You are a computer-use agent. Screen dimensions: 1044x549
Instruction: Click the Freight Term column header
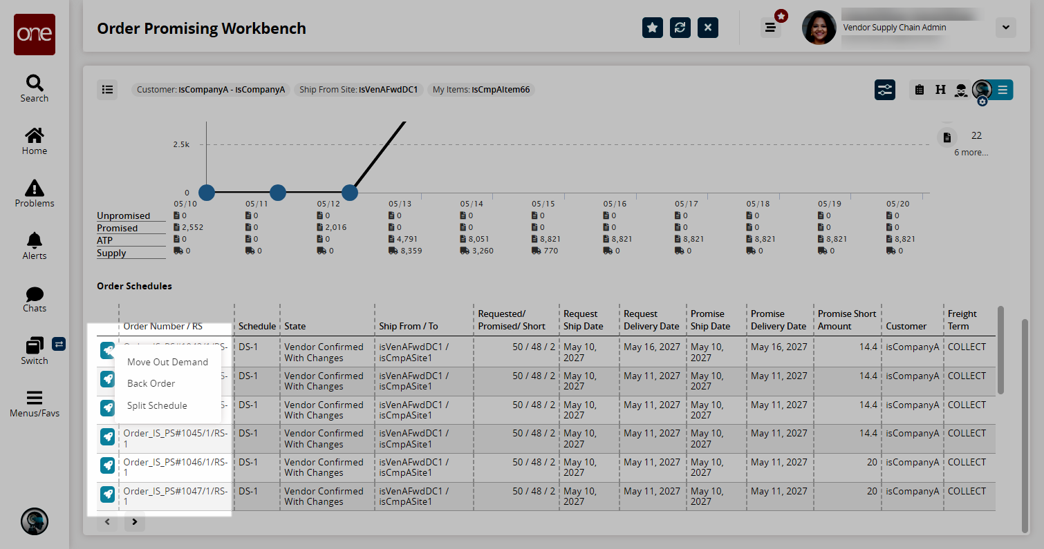coord(962,320)
